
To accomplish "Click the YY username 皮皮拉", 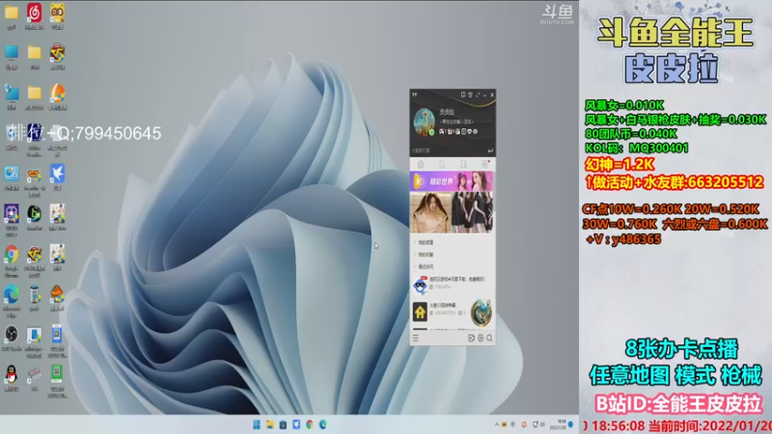I will [x=447, y=112].
